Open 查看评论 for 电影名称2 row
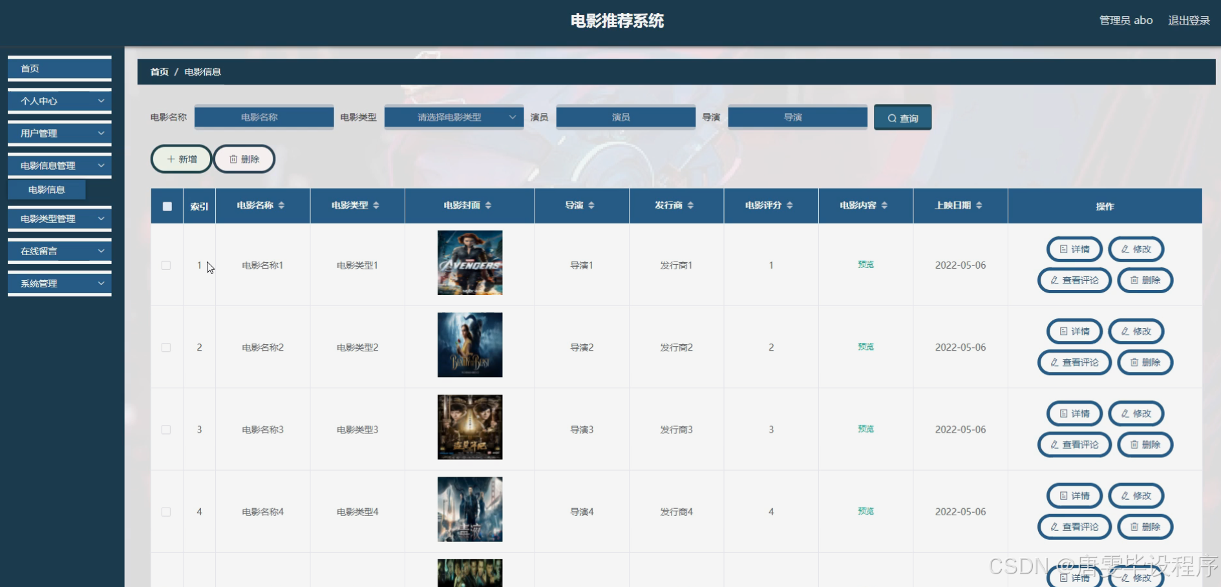 (1074, 362)
